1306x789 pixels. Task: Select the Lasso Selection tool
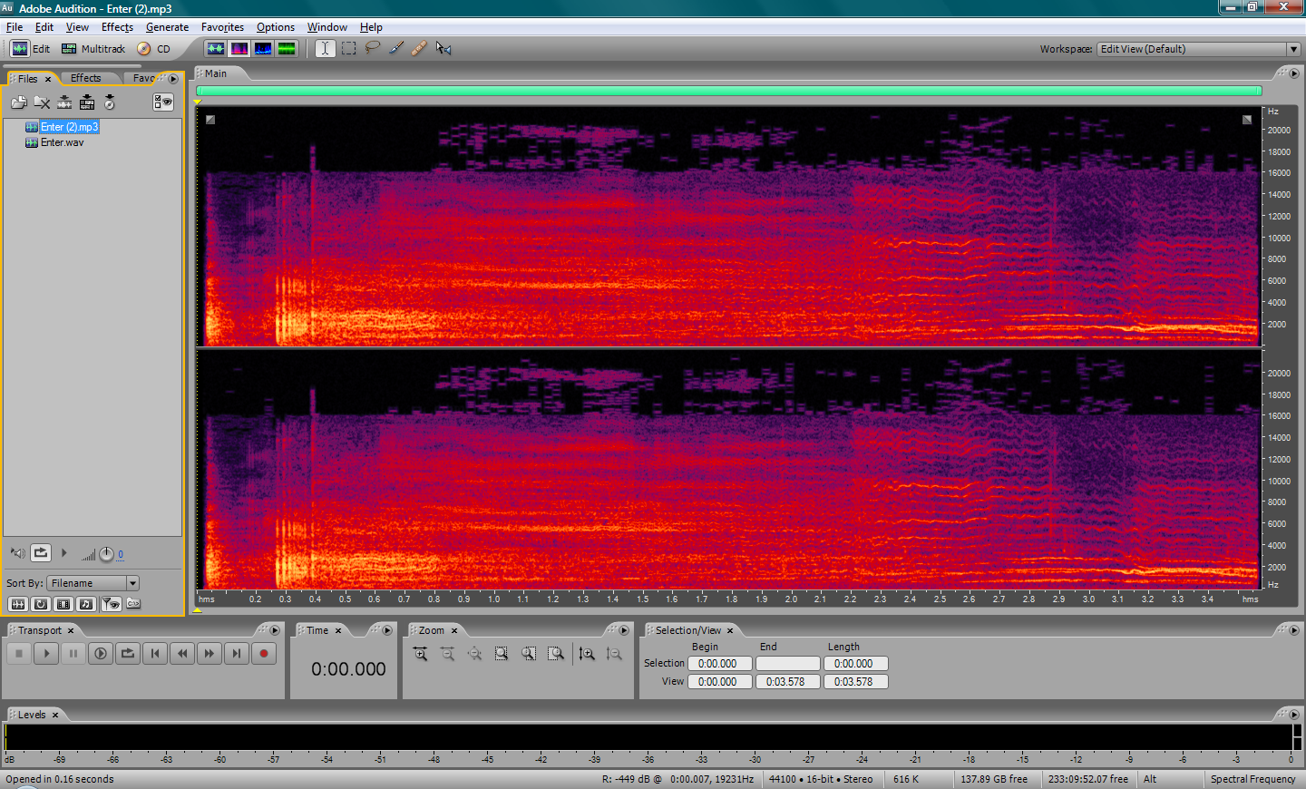coord(372,49)
